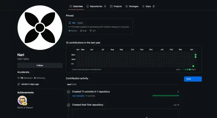Viewport: 217px width, 118px height.
Task: Open the 0 following link
Action: pos(39,78)
